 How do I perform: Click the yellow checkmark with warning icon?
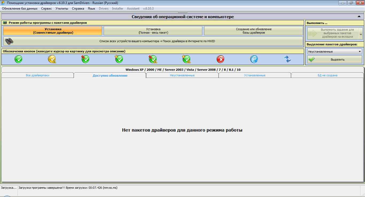tap(52, 59)
